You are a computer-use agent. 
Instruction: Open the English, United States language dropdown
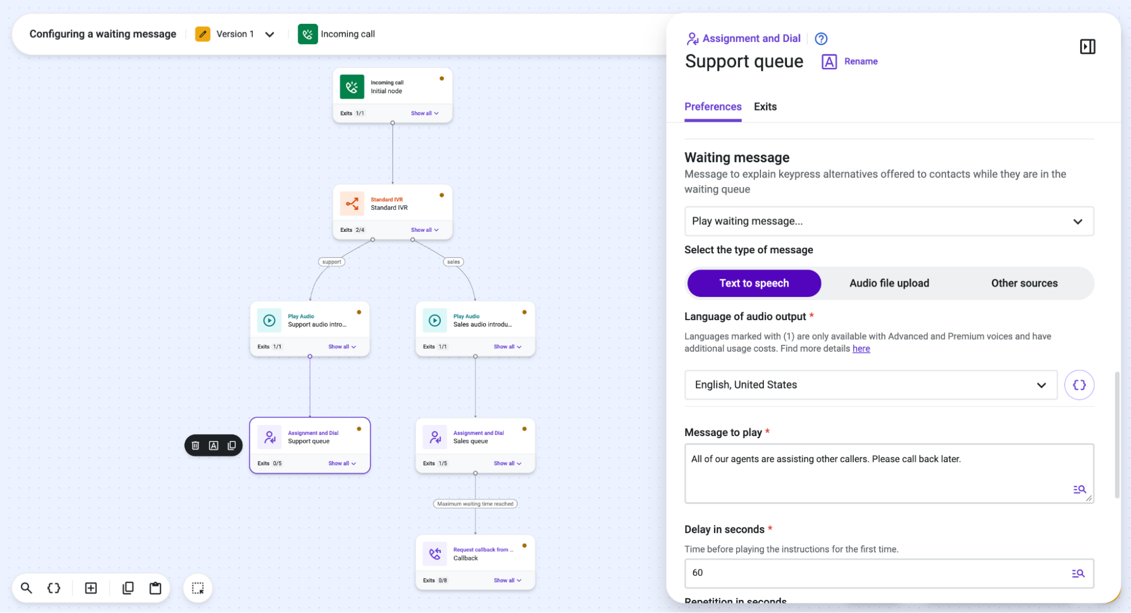coord(871,385)
